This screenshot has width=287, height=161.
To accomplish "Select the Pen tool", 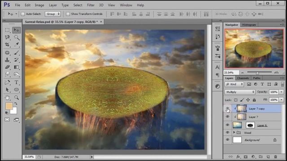I will pyautogui.click(x=7, y=82).
